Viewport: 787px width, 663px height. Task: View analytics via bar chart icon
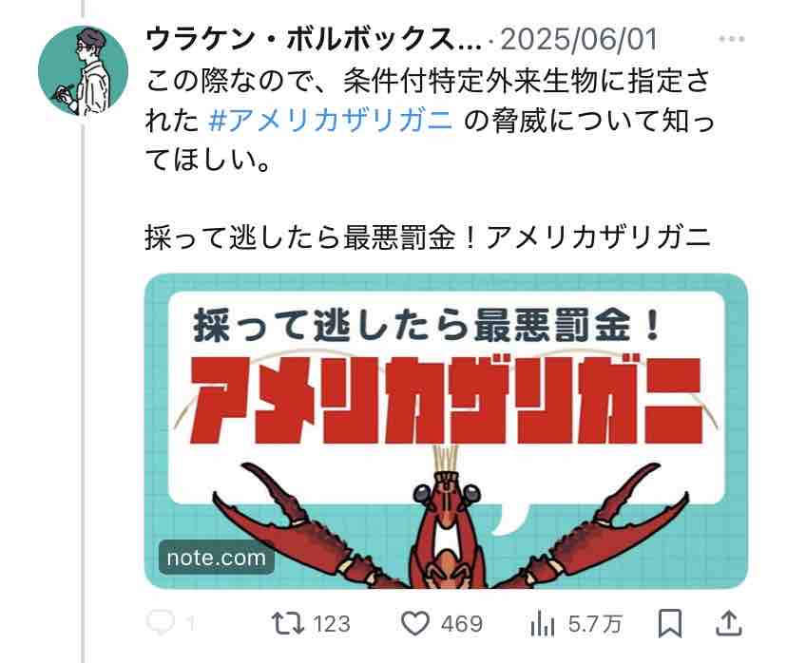542,624
